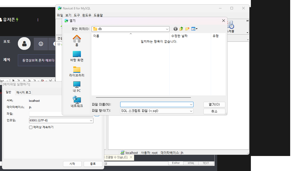Dismiss the notification with its X
294x171 pixels.
click(131, 157)
